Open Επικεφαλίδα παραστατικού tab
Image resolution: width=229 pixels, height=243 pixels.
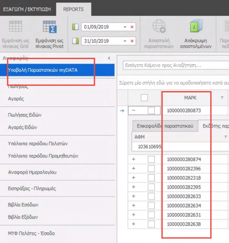point(165,126)
